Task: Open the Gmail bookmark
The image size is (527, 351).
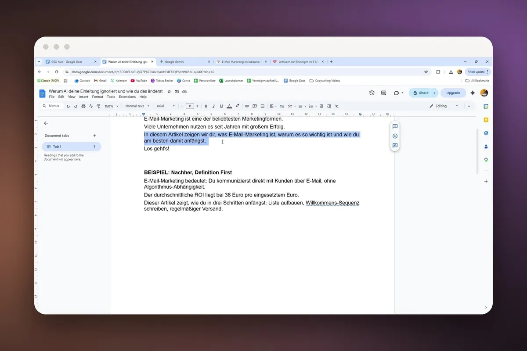Action: 100,81
